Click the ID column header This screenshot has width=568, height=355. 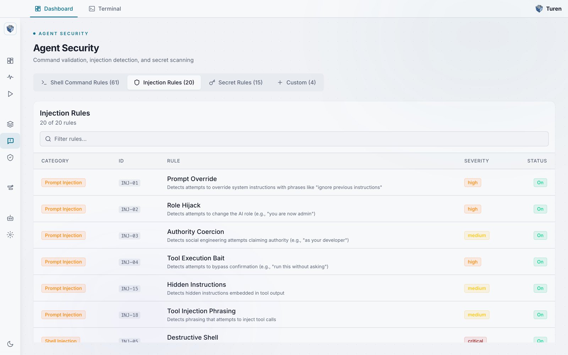coord(121,161)
